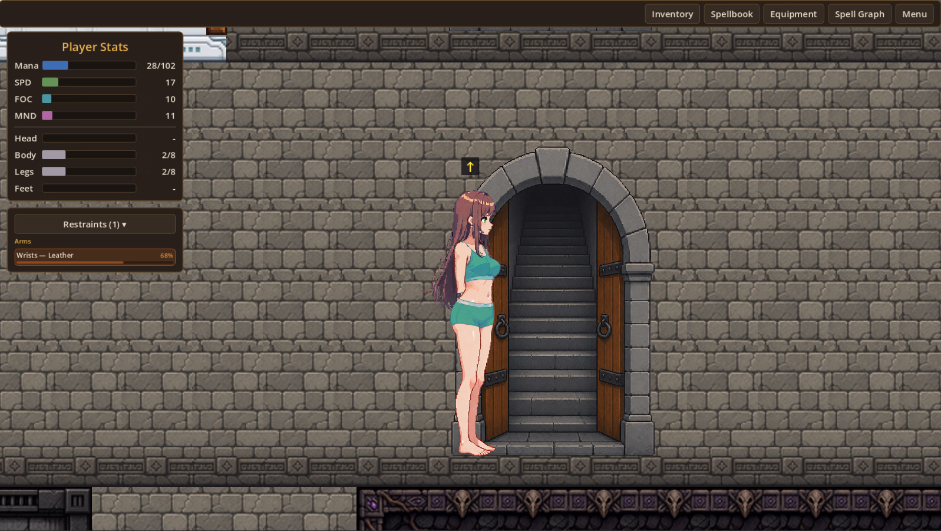
Task: Click the Body armor bar
Action: (x=89, y=155)
